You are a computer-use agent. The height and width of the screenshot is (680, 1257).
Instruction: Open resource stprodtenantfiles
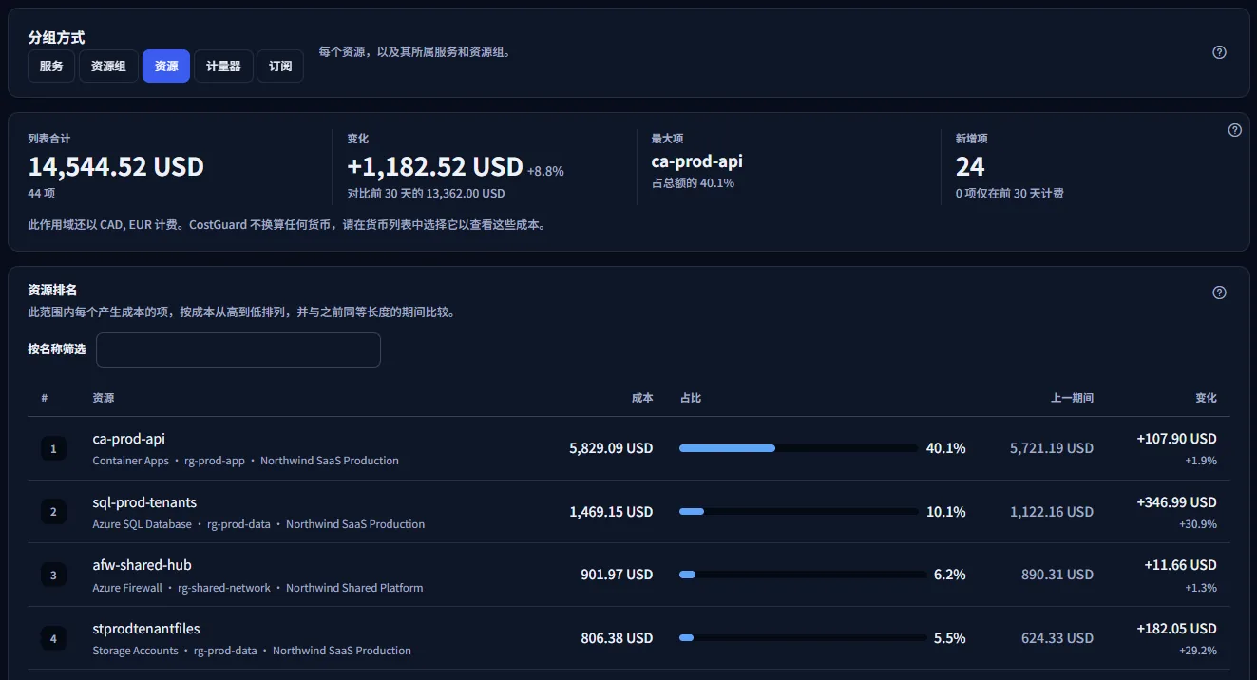click(146, 629)
